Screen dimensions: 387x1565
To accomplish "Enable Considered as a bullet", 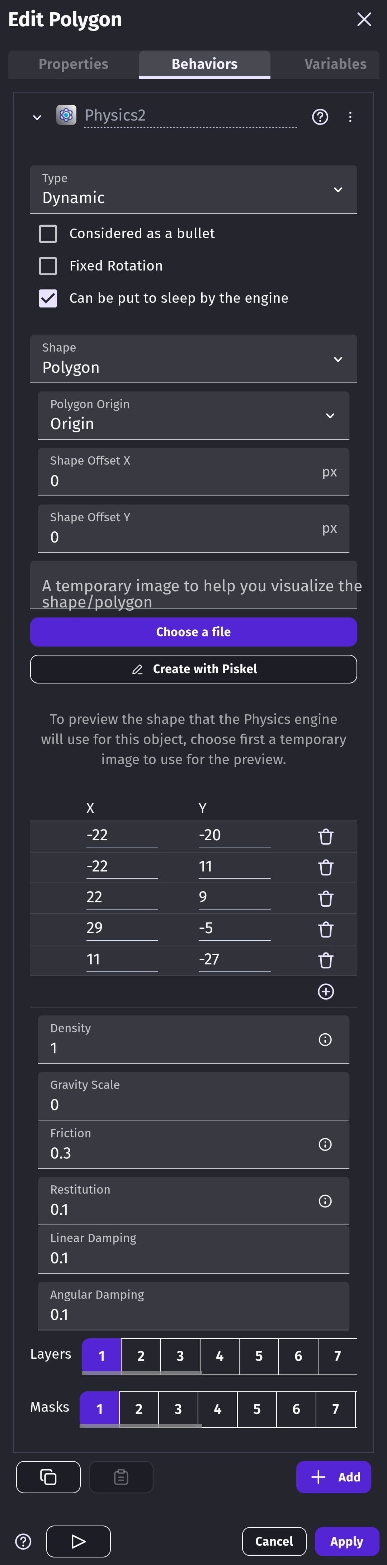I will point(48,234).
